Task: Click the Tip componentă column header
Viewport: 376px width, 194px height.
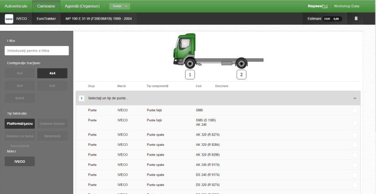Action: coord(157,86)
